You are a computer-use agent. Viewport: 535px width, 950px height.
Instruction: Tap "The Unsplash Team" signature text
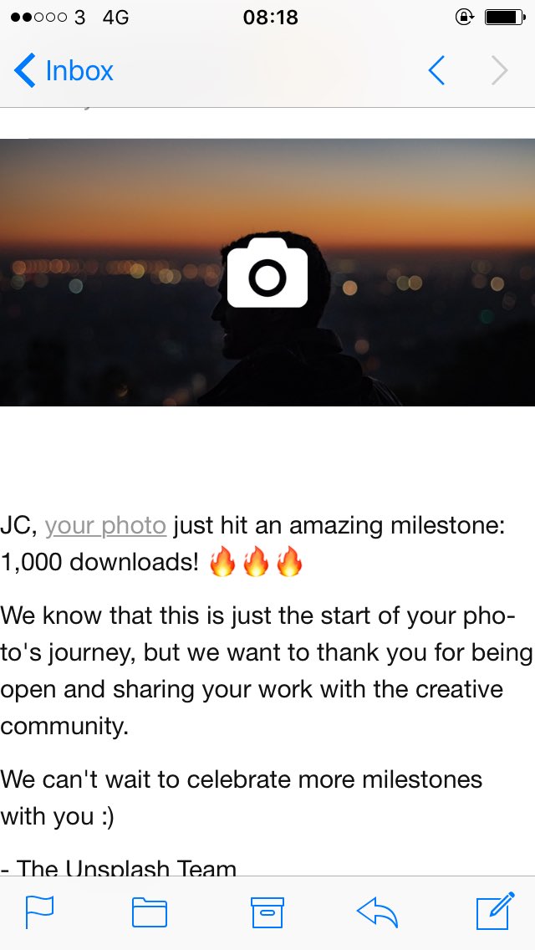coord(126,867)
